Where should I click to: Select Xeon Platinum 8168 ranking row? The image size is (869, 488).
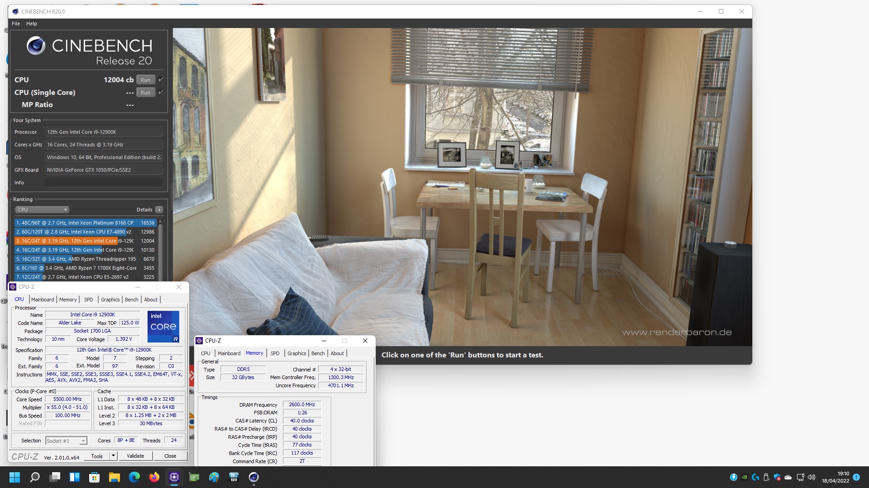[x=85, y=223]
